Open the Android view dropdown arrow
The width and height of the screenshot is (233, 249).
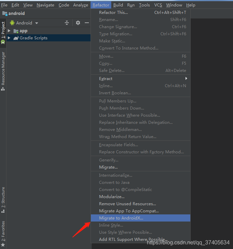click(x=37, y=23)
